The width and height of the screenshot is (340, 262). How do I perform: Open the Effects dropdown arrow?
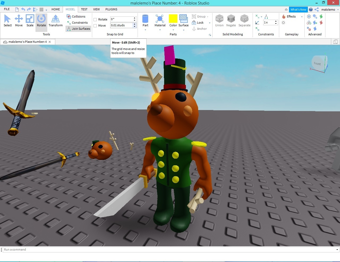pos(302,17)
